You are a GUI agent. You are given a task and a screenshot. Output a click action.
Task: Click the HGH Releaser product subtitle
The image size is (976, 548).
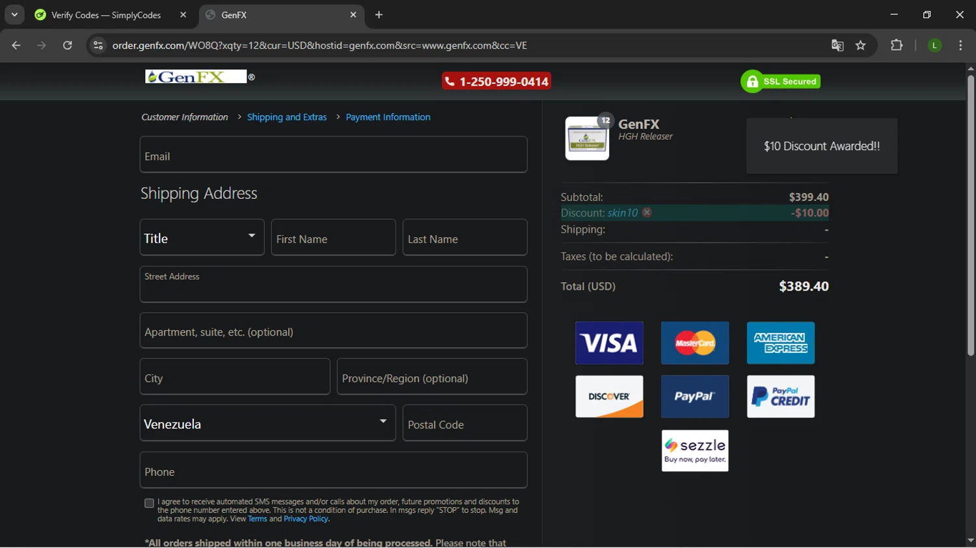[x=645, y=137]
